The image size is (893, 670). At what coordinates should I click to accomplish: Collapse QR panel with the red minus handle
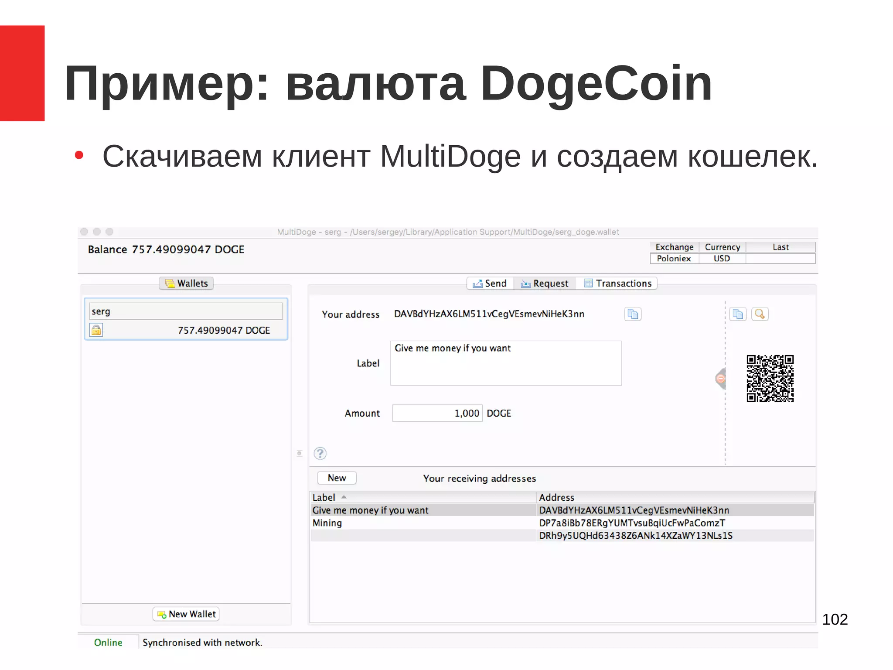coord(721,378)
